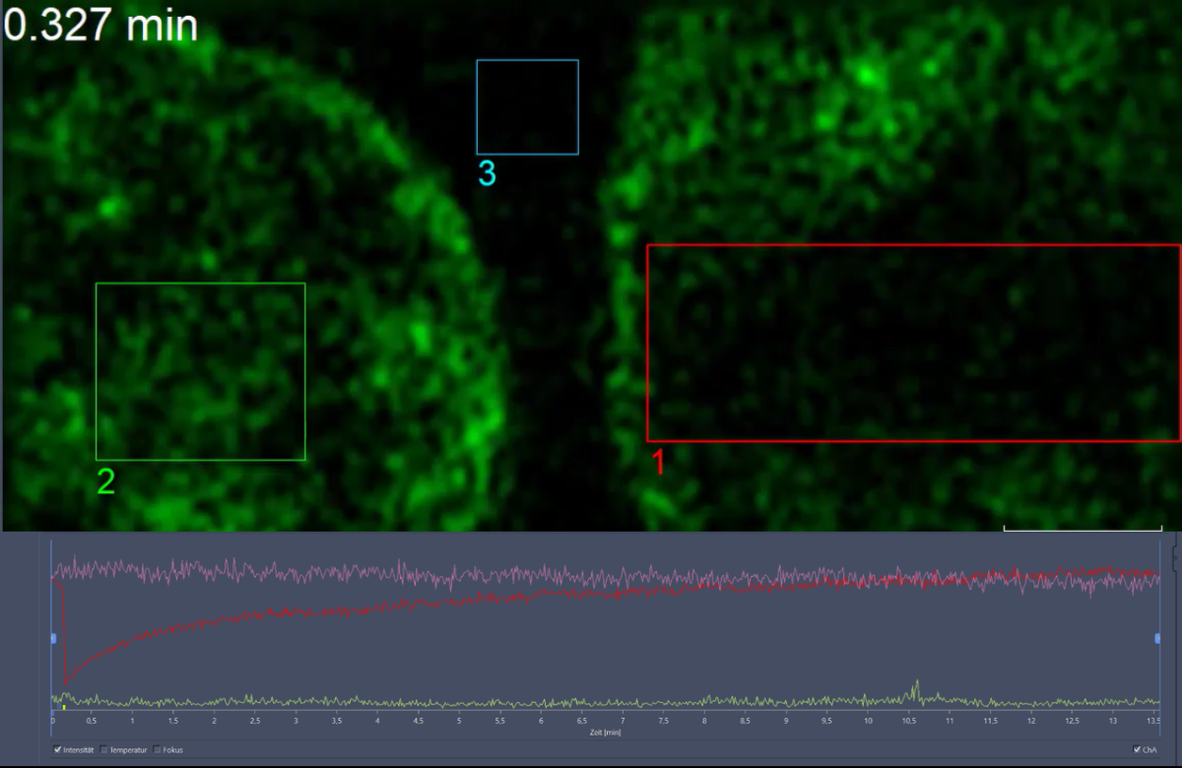Toggle the Intensität checkbox
The height and width of the screenshot is (768, 1182).
pyautogui.click(x=58, y=749)
